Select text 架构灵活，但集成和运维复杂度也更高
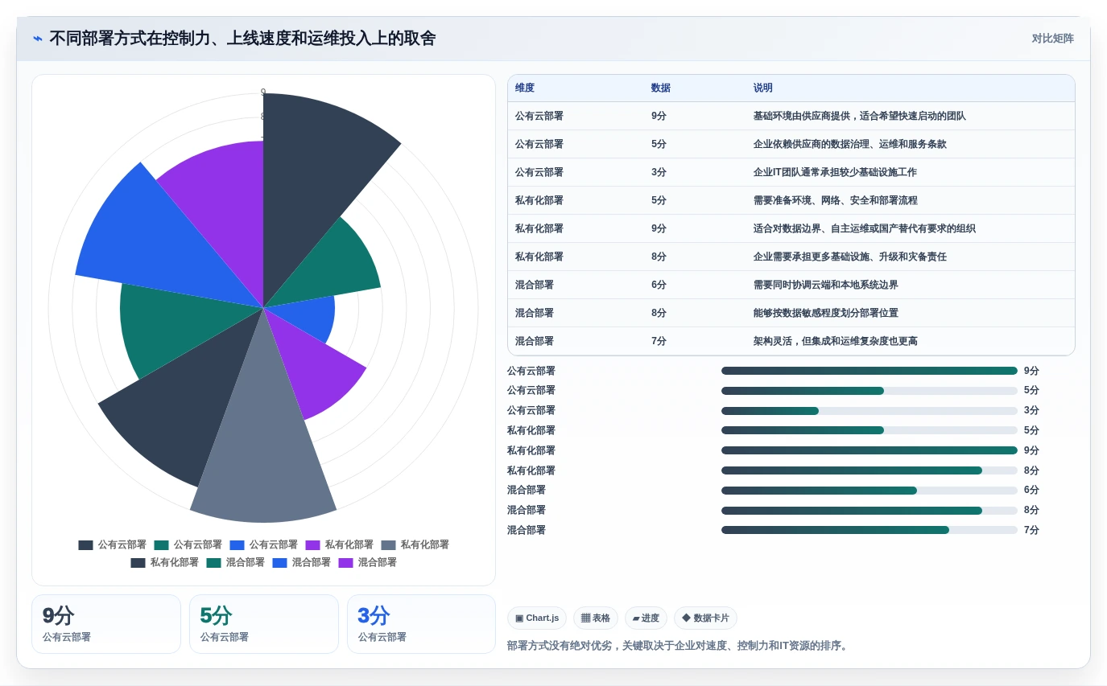Image resolution: width=1107 pixels, height=686 pixels. [836, 341]
